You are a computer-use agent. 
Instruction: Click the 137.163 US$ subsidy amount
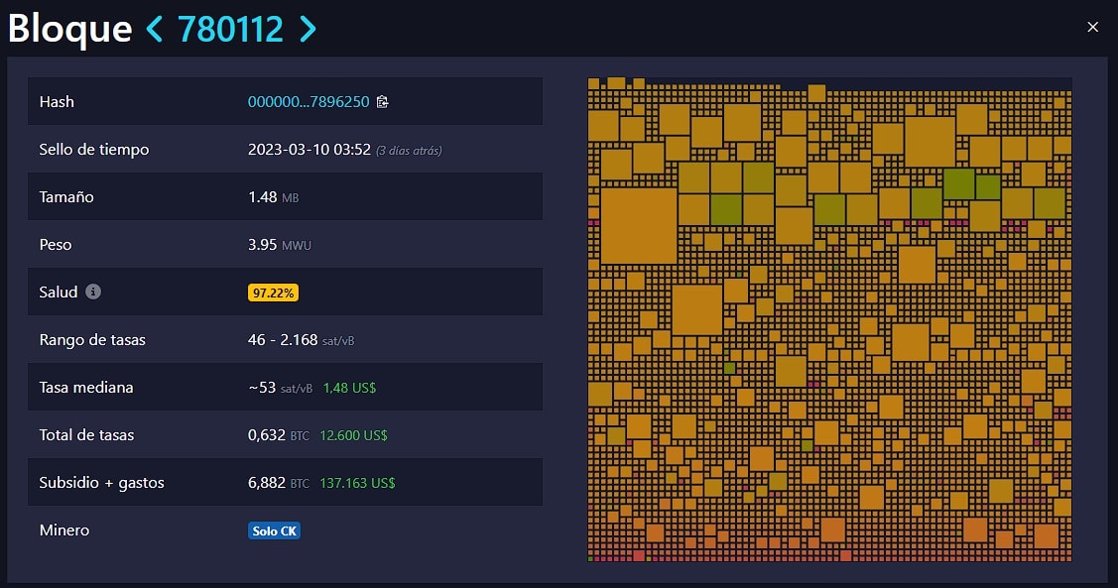(357, 483)
